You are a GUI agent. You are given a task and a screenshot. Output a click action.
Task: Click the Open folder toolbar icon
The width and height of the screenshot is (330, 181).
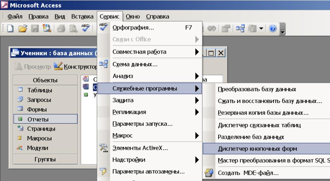(x=23, y=28)
